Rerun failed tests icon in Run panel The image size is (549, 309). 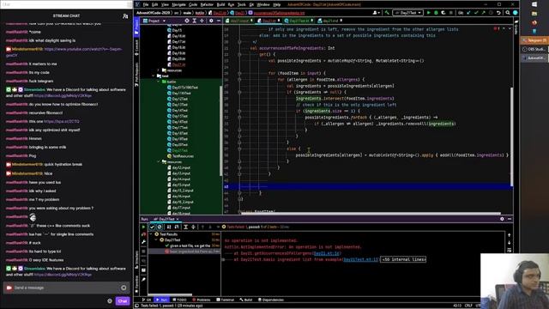143,234
